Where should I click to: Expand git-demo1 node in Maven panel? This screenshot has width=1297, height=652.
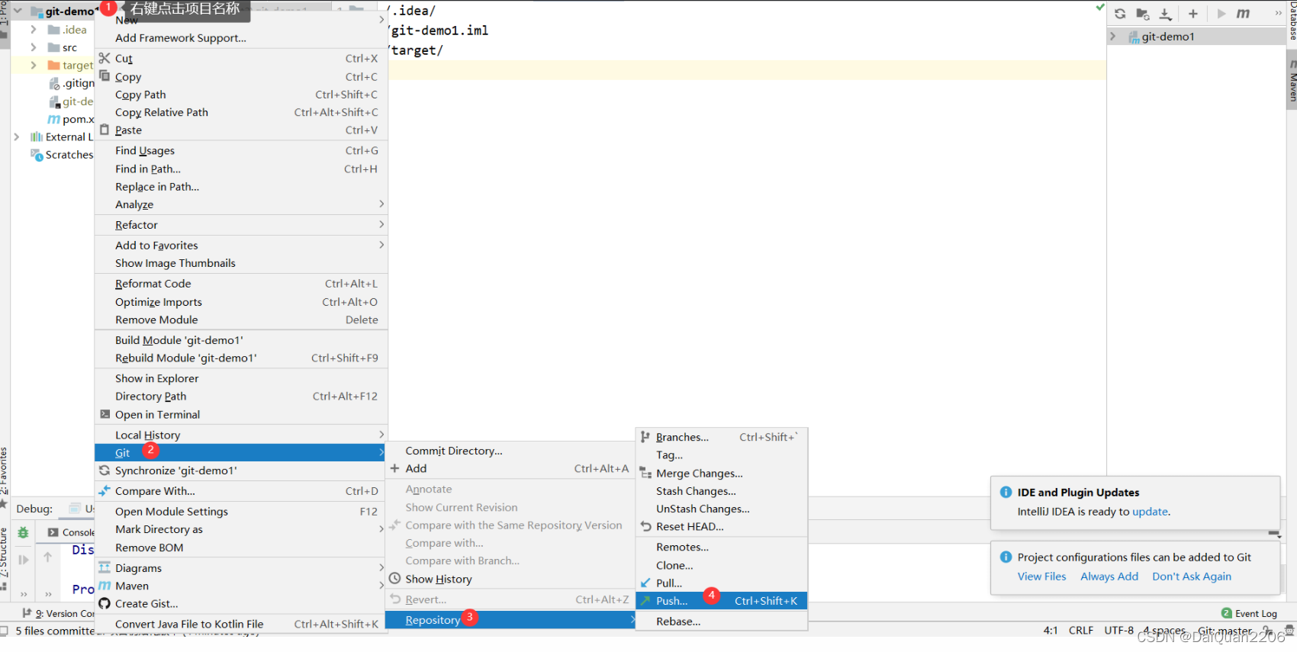tap(1113, 36)
